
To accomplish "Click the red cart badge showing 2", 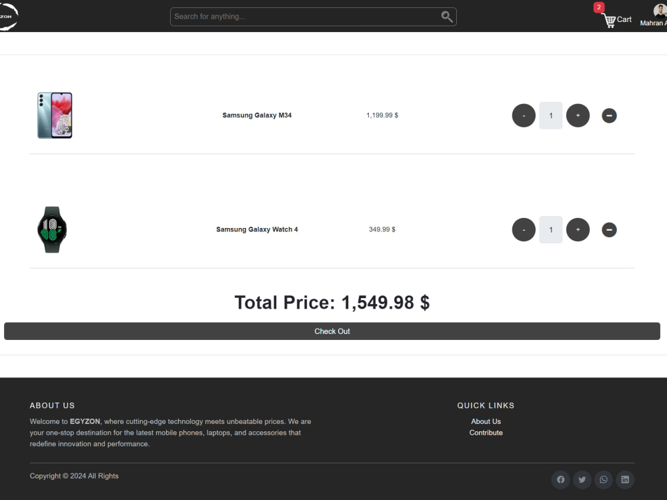I will coord(598,7).
